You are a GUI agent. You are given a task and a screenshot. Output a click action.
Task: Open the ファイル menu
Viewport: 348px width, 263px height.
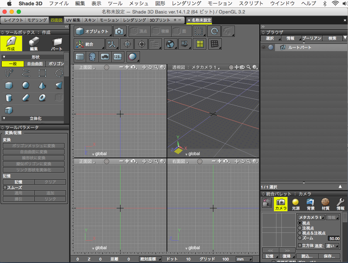coord(59,4)
